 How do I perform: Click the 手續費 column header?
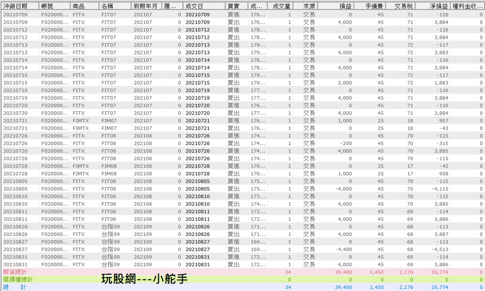click(369, 6)
